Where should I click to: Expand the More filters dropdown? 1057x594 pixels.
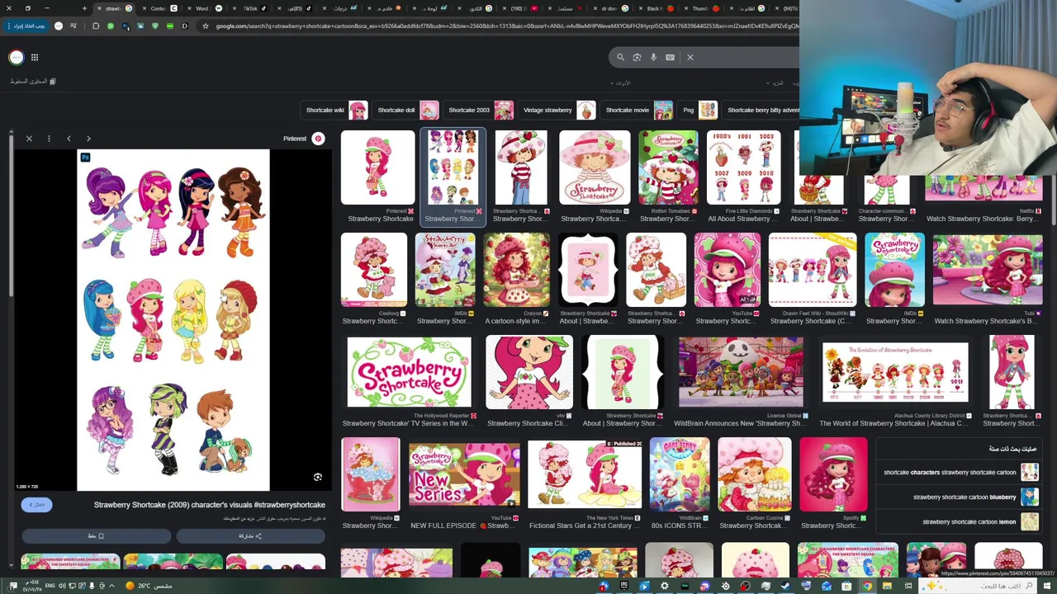(x=776, y=83)
